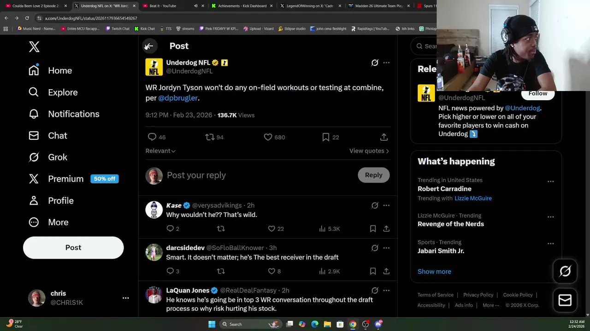Viewport: 590px width, 331px height.
Task: Open three-dot menu on Kase's reply
Action: pos(386,205)
